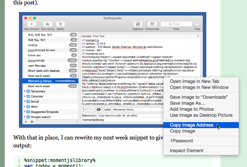This screenshot has height=167, width=247.
Task: Select the Calendar folder
Action: tap(50, 96)
